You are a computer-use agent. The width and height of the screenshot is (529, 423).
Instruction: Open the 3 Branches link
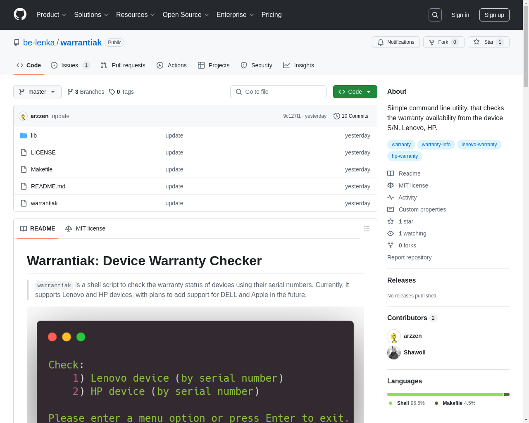click(86, 92)
